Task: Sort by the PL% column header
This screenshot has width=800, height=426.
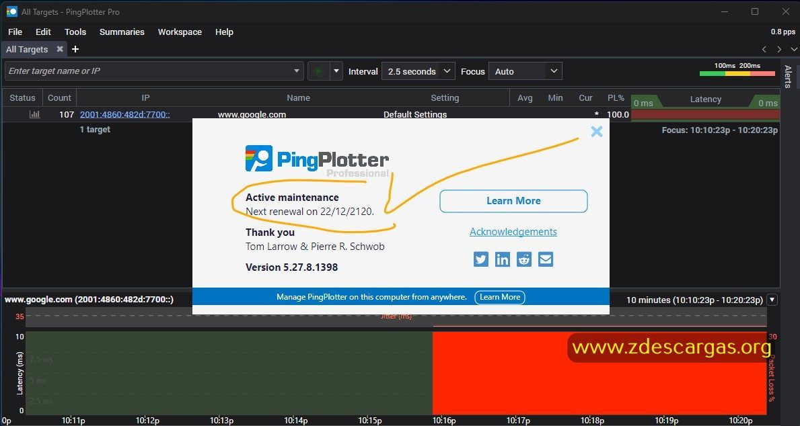Action: click(616, 98)
